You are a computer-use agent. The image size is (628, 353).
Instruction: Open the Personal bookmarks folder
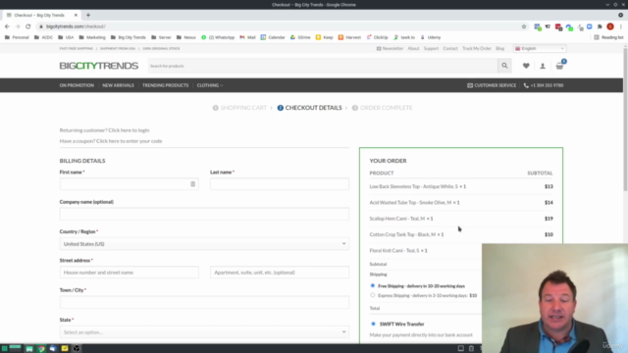[x=17, y=37]
